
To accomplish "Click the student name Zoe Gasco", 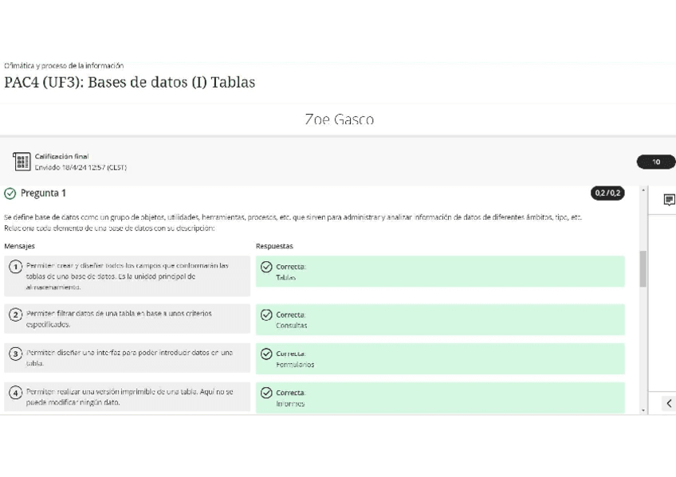I will click(x=339, y=120).
